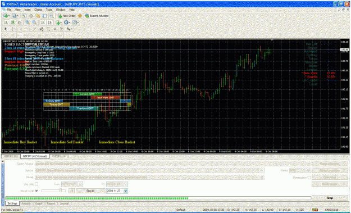Screen dimensions: 351x213
Task: Expand the tester Period combo box
Action: point(309,170)
